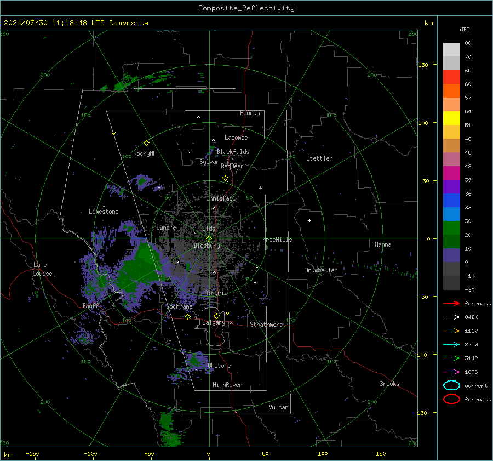Click the Okotoks label
493x461 pixels.
(x=219, y=366)
